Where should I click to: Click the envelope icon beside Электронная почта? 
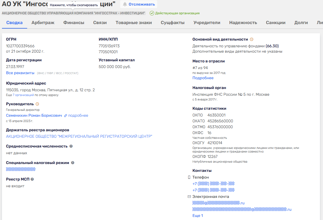[x=189, y=197]
